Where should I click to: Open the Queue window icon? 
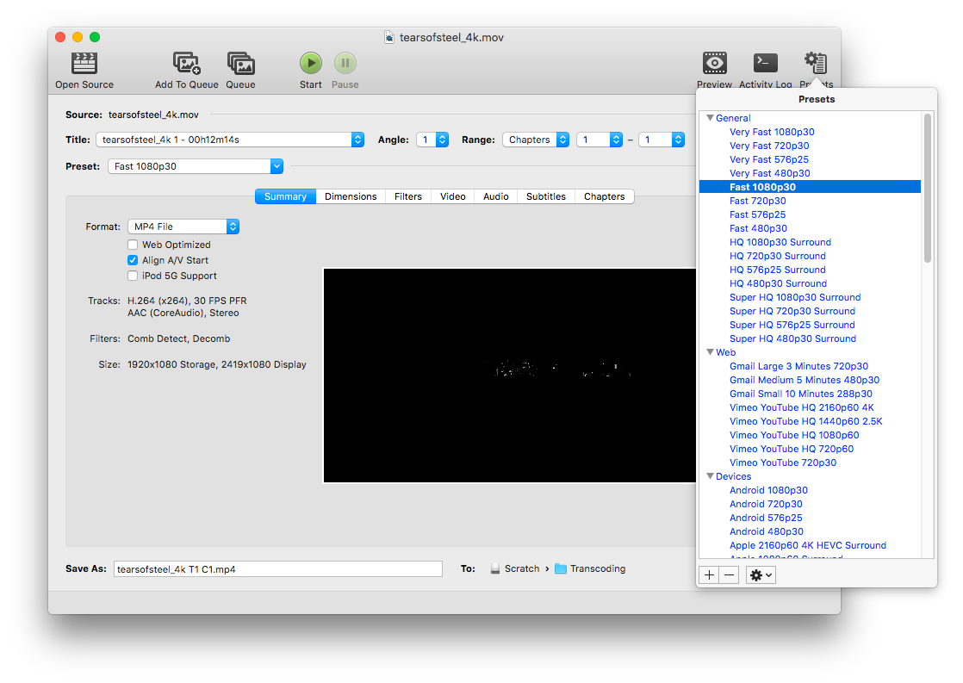pyautogui.click(x=241, y=63)
